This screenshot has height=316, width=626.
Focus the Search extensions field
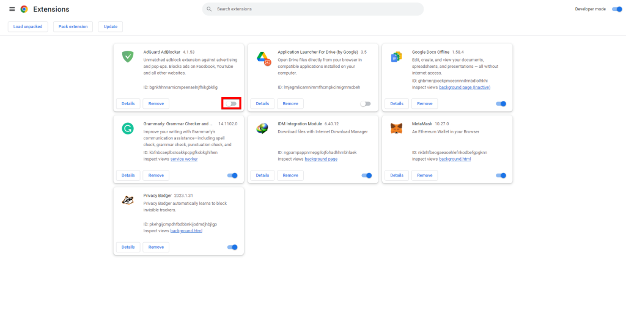point(312,9)
